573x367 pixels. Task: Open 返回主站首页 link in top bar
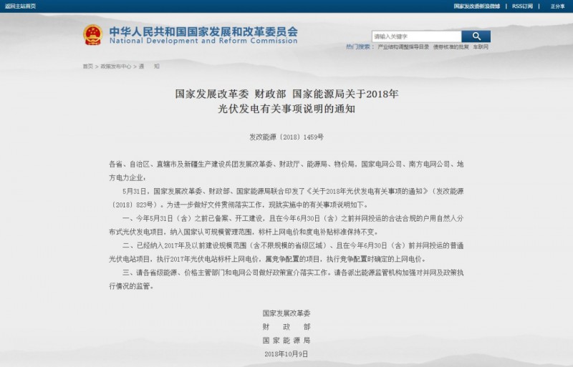[x=20, y=6]
